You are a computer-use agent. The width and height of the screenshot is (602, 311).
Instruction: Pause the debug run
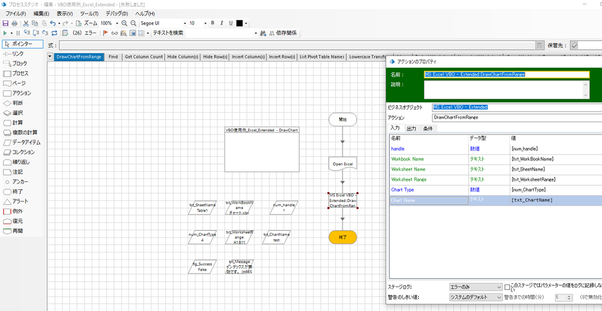[x=18, y=33]
